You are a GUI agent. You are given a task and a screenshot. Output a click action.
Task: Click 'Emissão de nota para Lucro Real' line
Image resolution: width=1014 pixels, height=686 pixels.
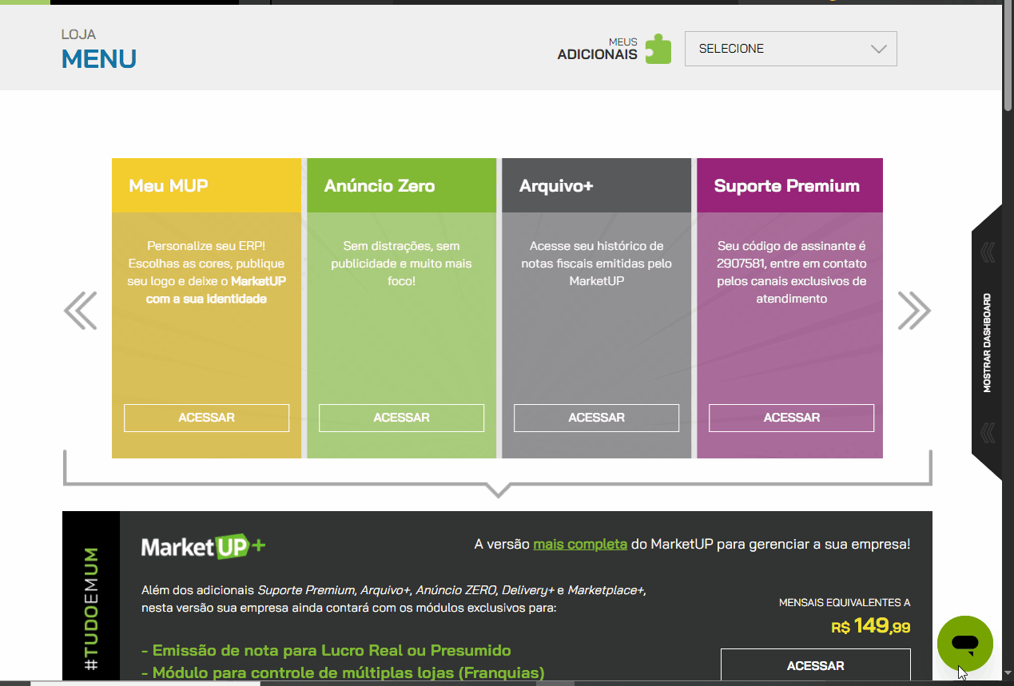(x=326, y=650)
